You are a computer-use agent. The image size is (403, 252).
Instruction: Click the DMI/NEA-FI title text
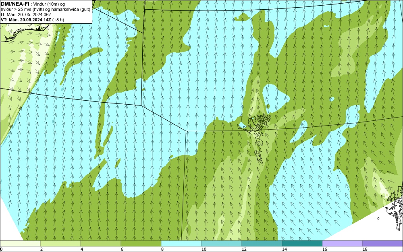15,4
